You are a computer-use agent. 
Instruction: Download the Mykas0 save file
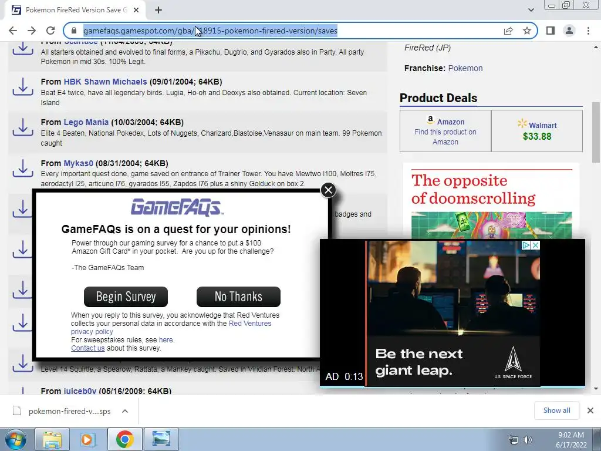[23, 169]
